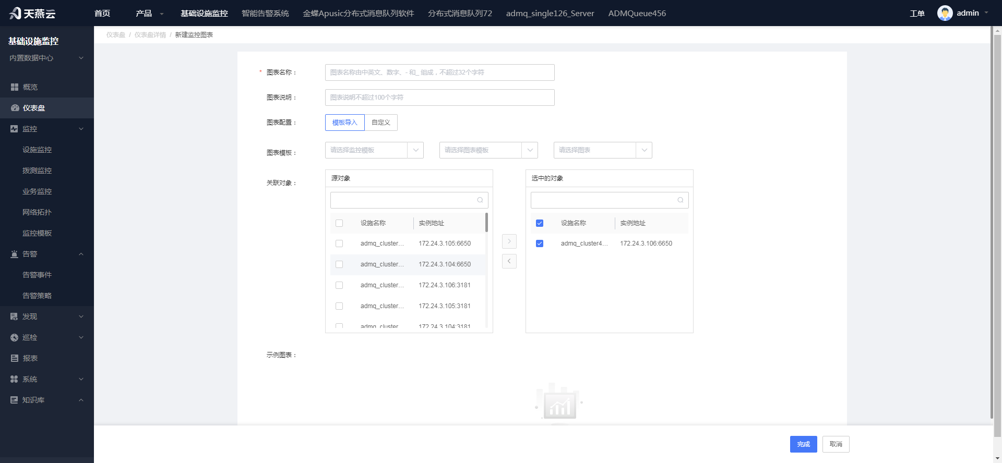Toggle select-all checkbox in 选中的对象 header
1002x463 pixels.
[540, 223]
